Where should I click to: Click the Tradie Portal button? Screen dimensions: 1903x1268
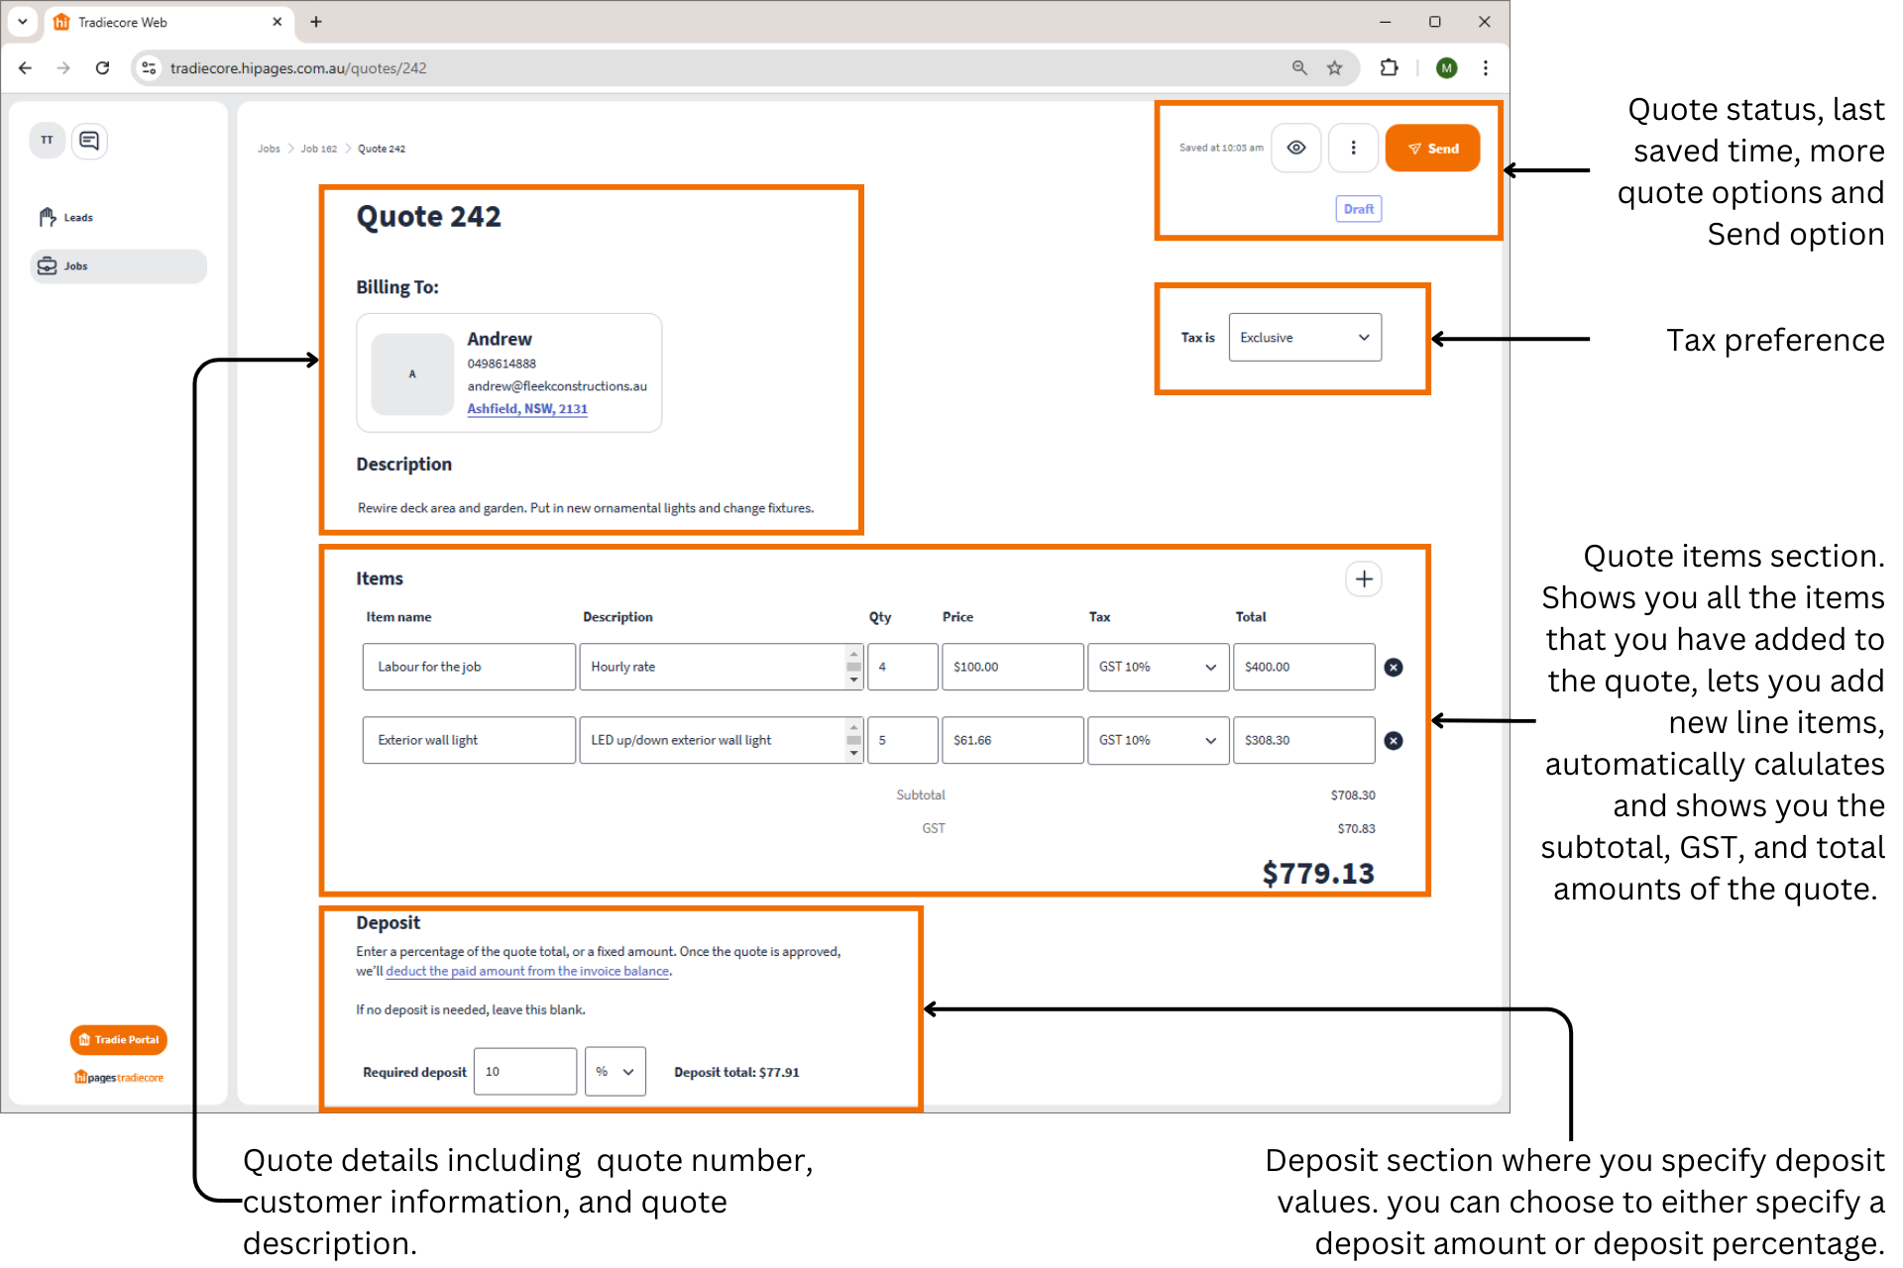point(119,1040)
